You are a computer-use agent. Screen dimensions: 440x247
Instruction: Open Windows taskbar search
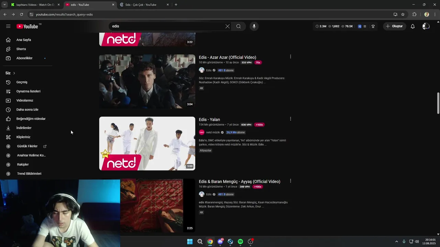(200, 242)
